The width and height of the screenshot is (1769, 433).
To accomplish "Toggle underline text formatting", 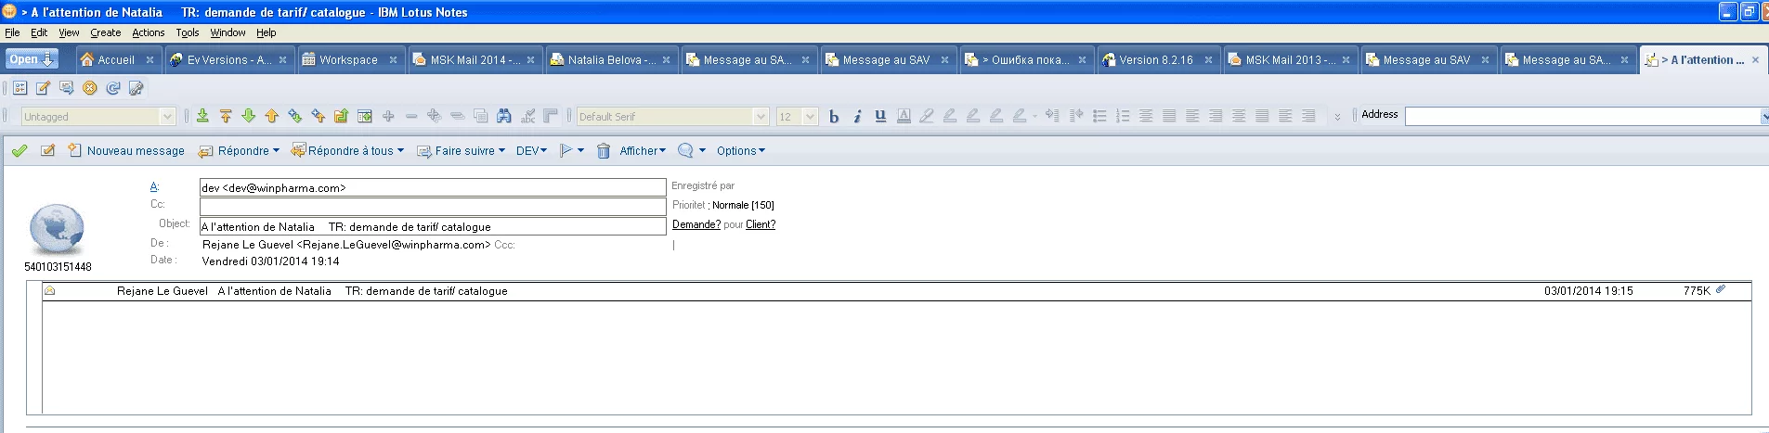I will point(880,116).
